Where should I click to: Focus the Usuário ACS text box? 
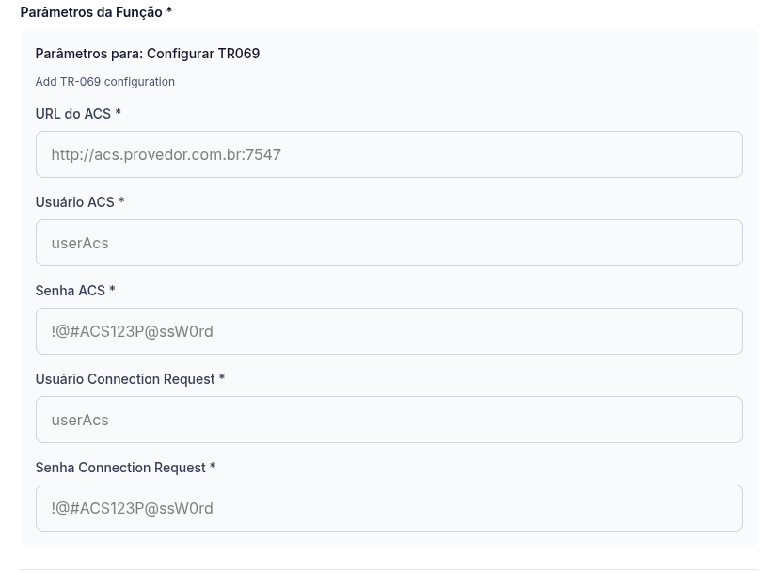coord(388,243)
